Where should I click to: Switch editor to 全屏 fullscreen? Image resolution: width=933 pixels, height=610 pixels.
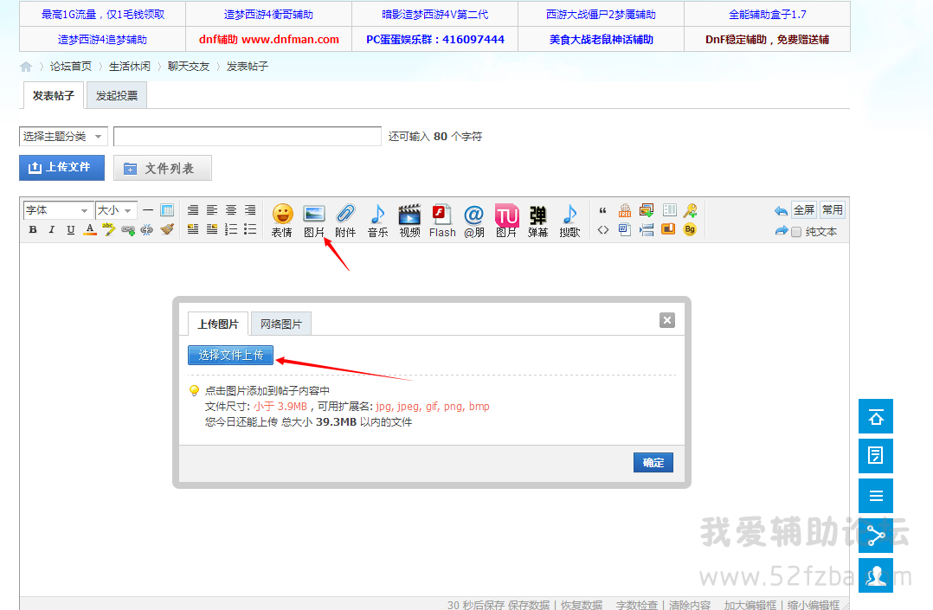(x=804, y=210)
